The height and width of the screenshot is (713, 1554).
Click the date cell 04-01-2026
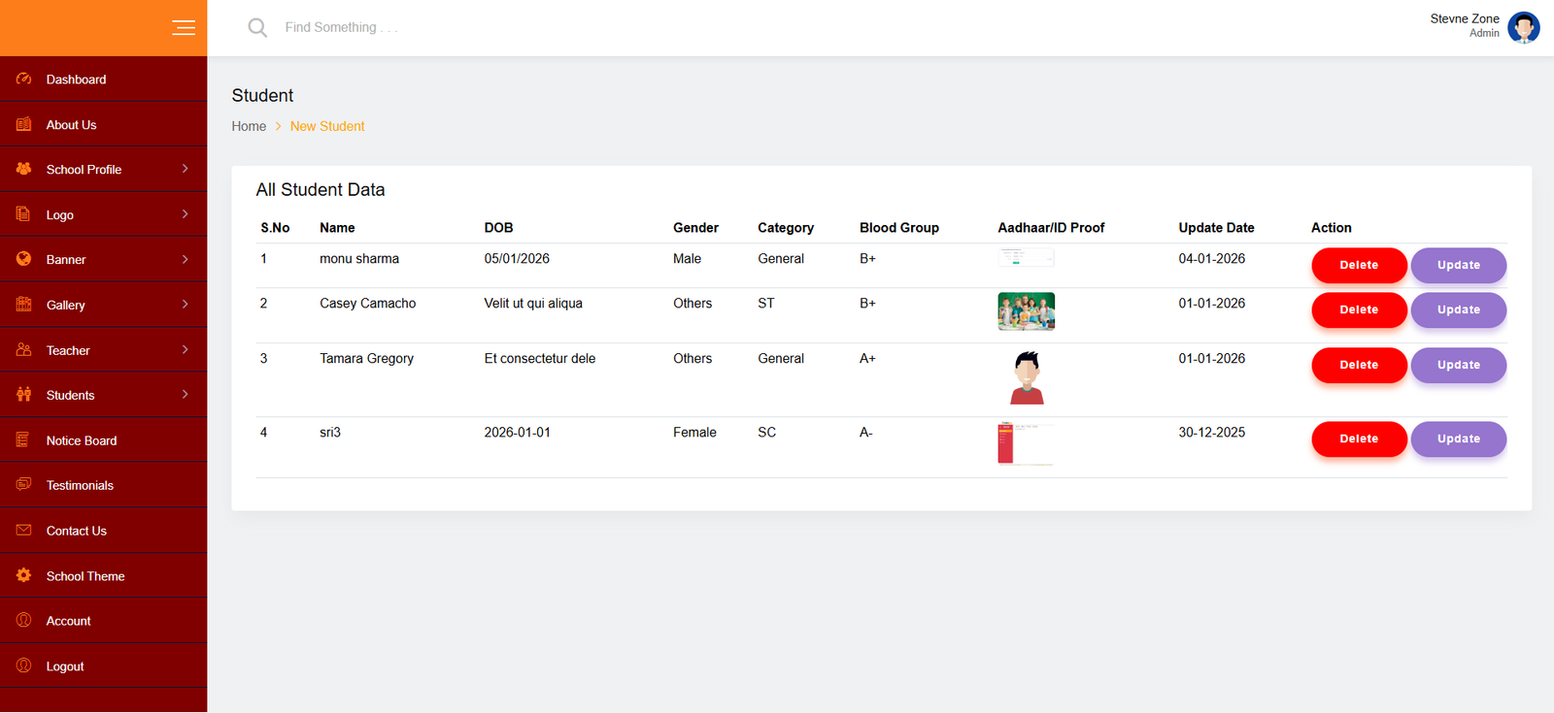(x=1211, y=259)
